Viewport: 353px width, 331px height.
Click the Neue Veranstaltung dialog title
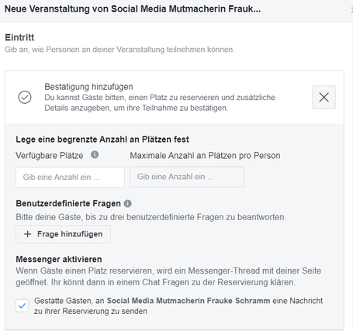[x=133, y=9]
